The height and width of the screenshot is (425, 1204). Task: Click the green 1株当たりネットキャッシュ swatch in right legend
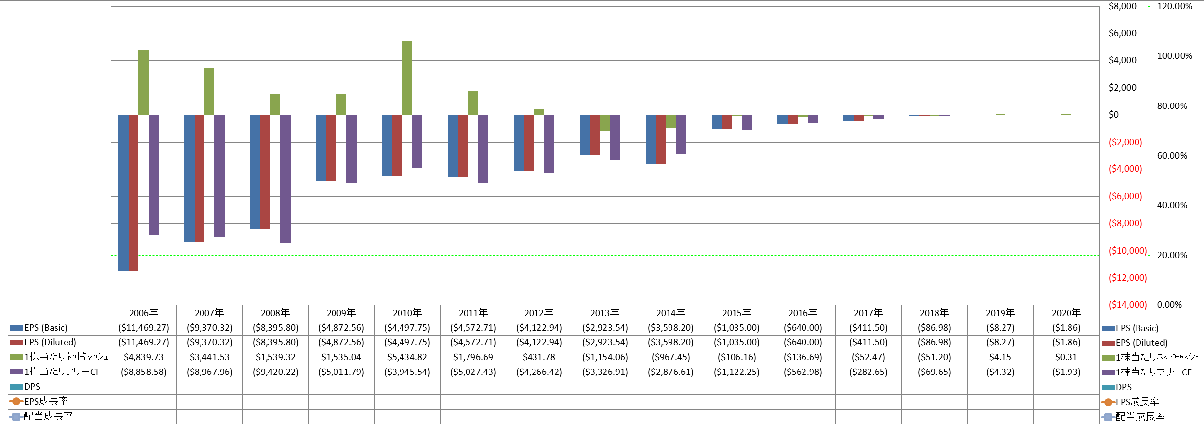pyautogui.click(x=1108, y=357)
